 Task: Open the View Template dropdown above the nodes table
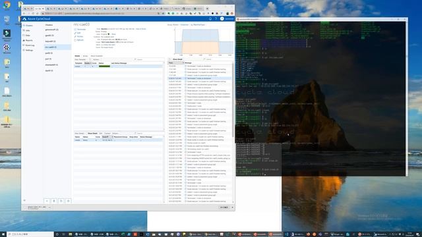tap(80, 59)
